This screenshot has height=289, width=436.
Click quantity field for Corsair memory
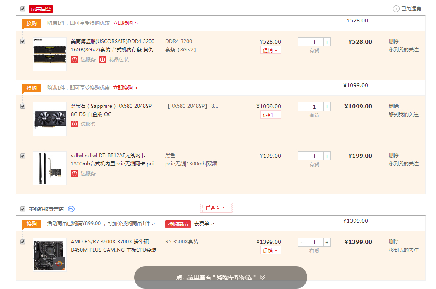(314, 42)
